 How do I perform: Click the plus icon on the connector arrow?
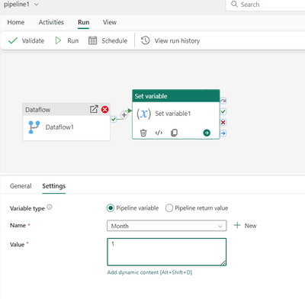pos(124,115)
